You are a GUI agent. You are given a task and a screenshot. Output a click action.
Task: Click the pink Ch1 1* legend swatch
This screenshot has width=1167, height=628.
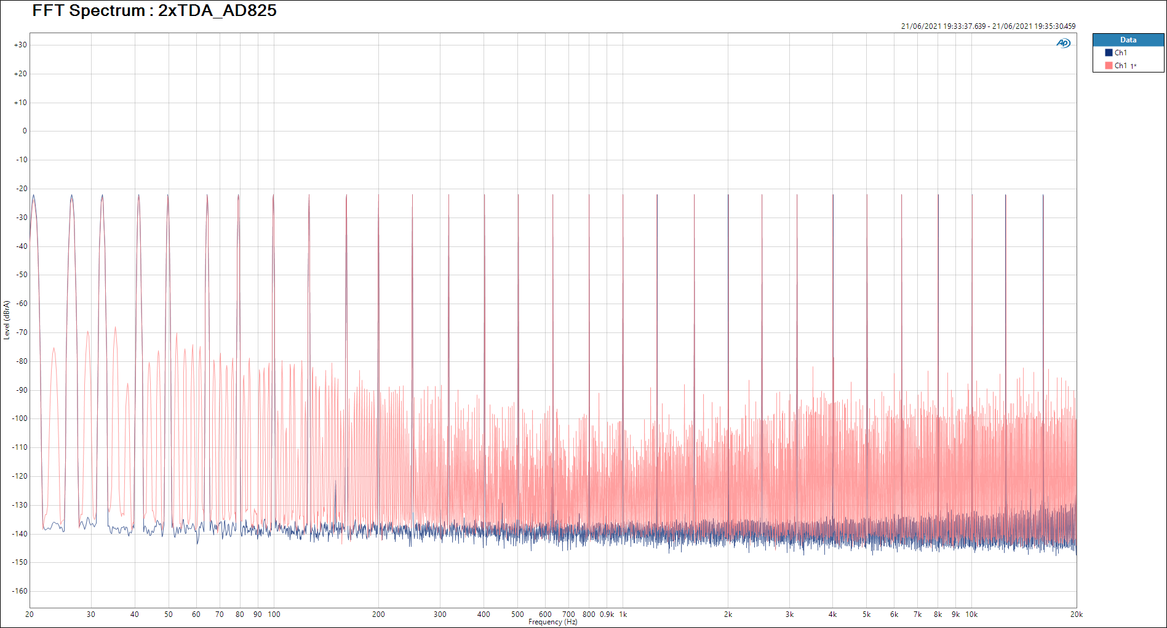click(x=1109, y=66)
